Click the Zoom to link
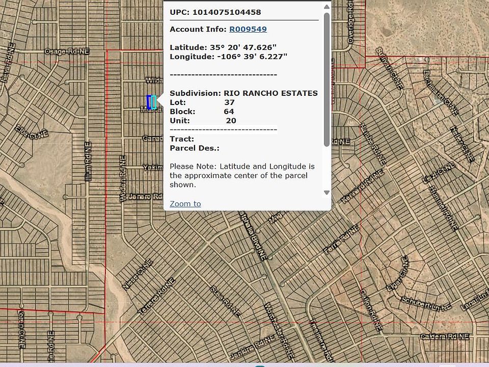 tap(185, 204)
